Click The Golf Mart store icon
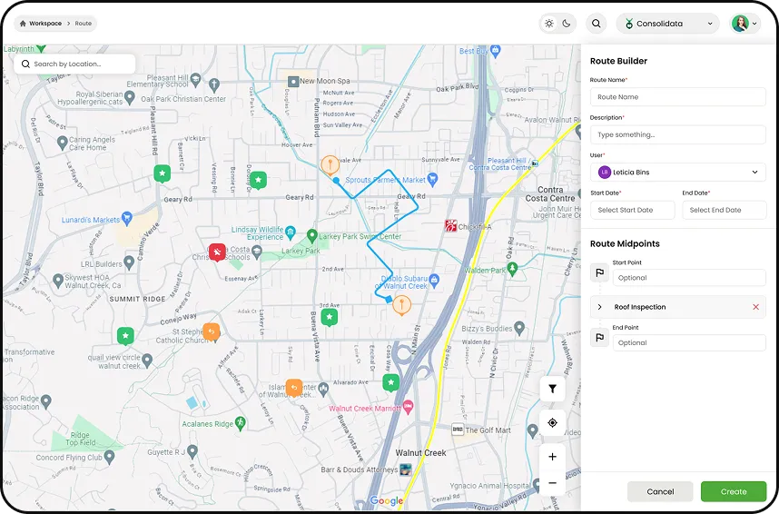This screenshot has width=779, height=514. 458,430
